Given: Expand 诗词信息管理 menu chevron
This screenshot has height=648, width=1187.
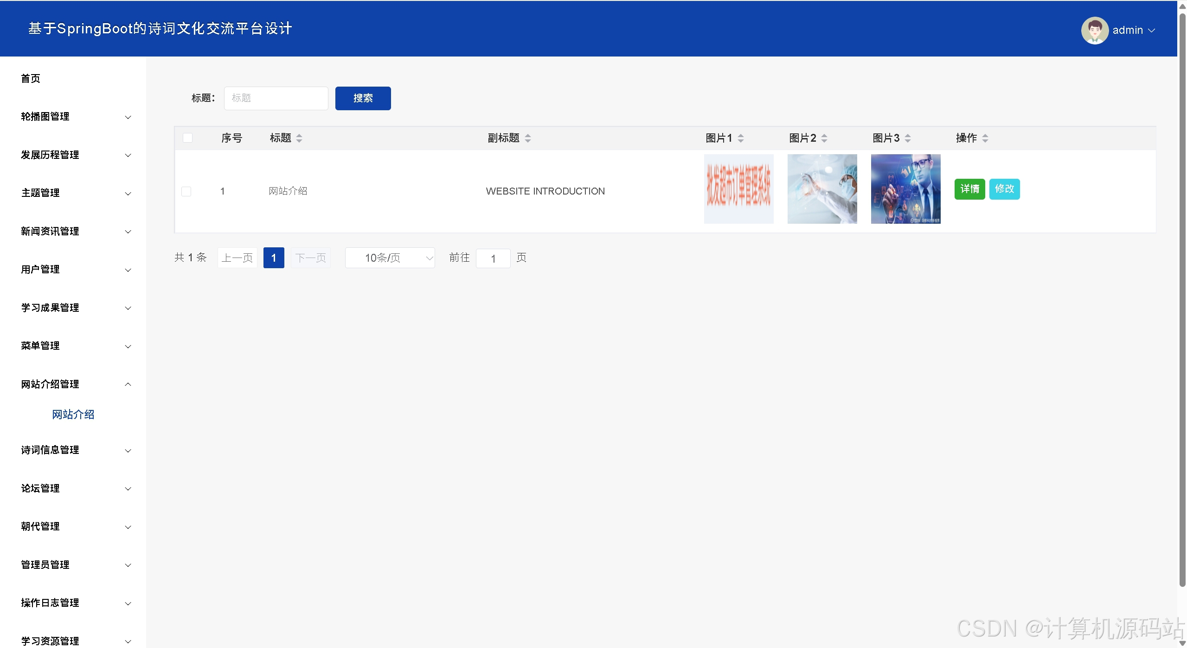Looking at the screenshot, I should (128, 451).
